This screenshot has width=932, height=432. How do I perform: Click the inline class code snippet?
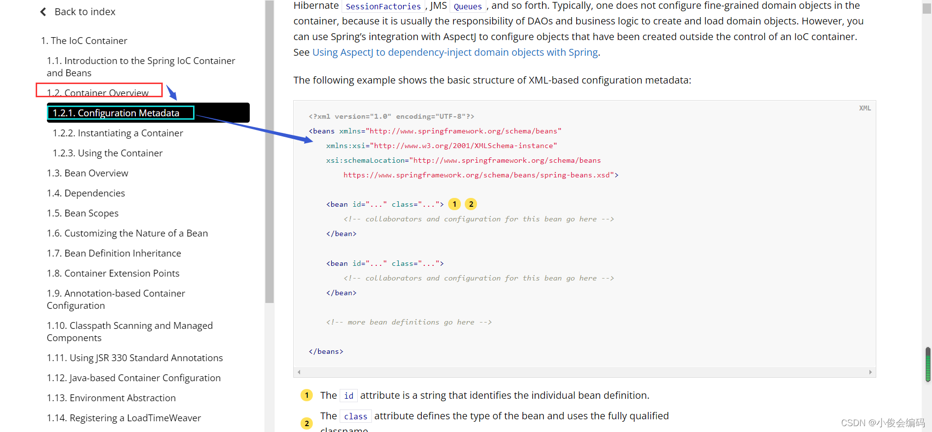coord(355,416)
